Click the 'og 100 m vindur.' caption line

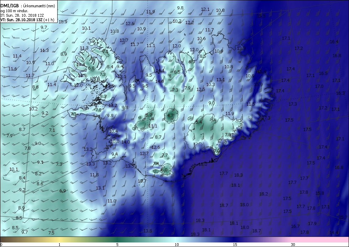click(x=14, y=11)
